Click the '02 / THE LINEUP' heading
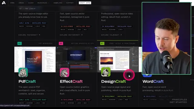This screenshot has height=109, width=194. click(x=27, y=9)
